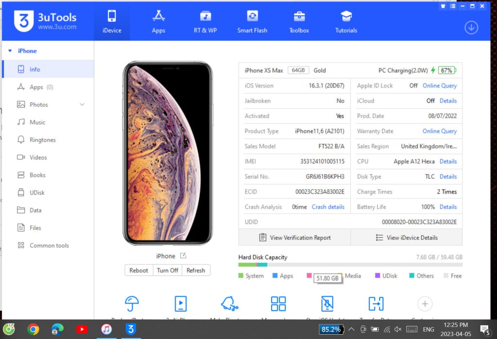The width and height of the screenshot is (497, 339).
Task: Add a shortcut with the plus circle
Action: pos(425,304)
